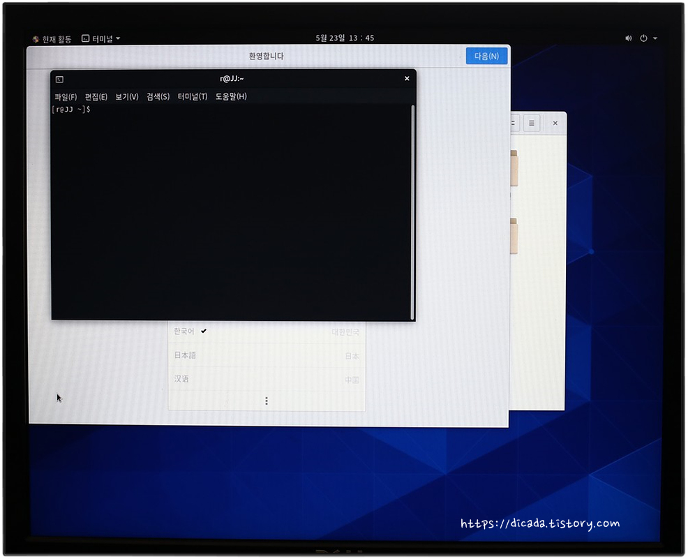Click the terminal prompt line [r@JJ ~]$
This screenshot has width=688, height=559.
pos(71,110)
